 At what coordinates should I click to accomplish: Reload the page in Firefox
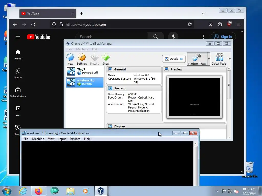(33, 24)
